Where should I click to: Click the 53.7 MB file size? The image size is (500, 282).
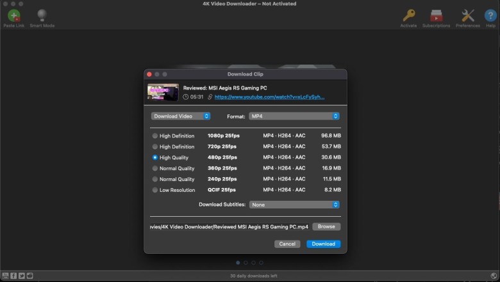point(331,146)
